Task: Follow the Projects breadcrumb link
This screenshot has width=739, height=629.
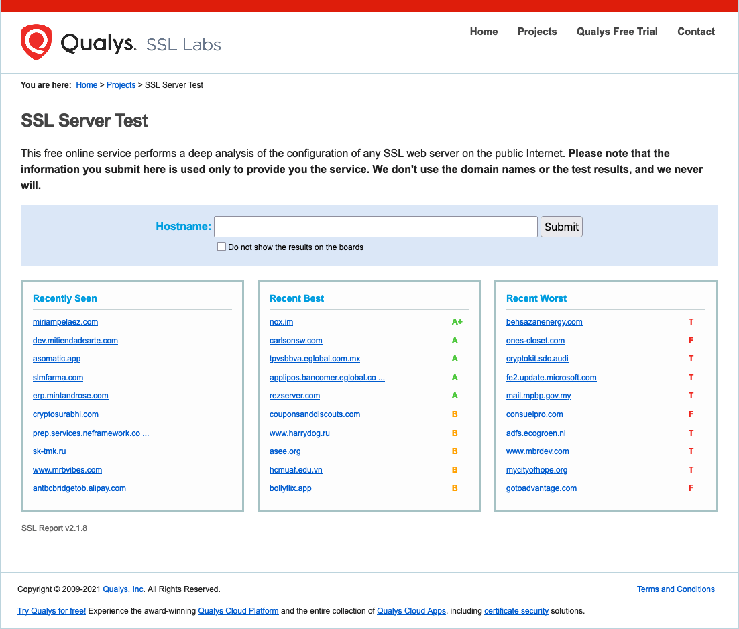Action: [121, 85]
